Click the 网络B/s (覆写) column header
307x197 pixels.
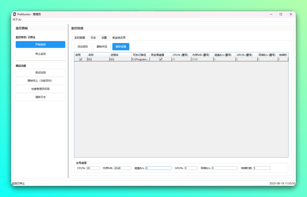coord(268,55)
